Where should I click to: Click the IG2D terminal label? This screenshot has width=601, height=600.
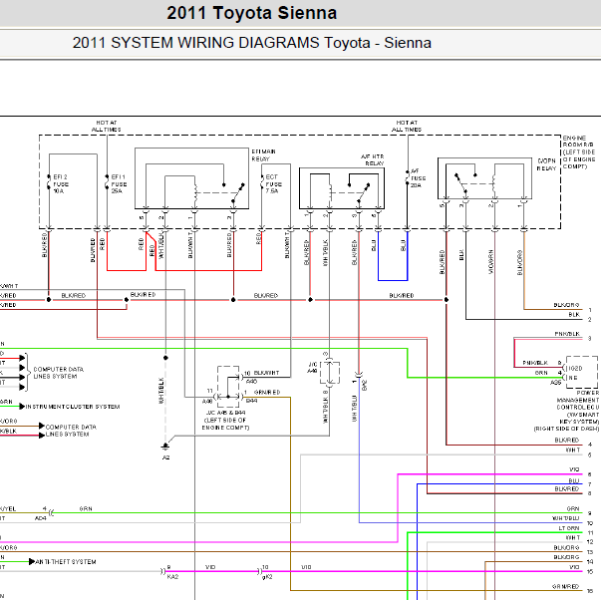[x=574, y=369]
